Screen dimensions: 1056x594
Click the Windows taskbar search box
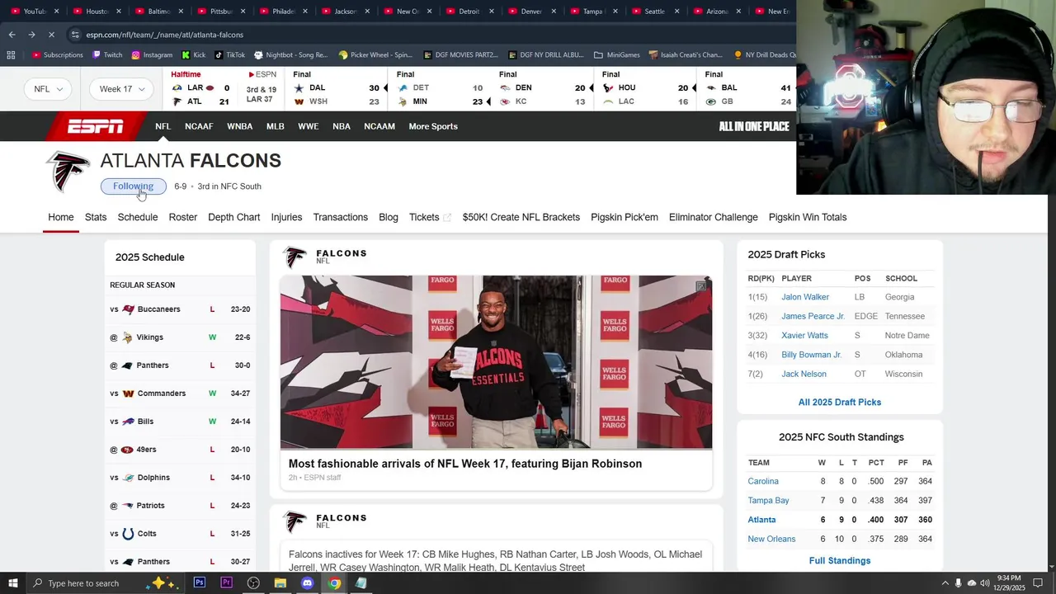coord(82,583)
